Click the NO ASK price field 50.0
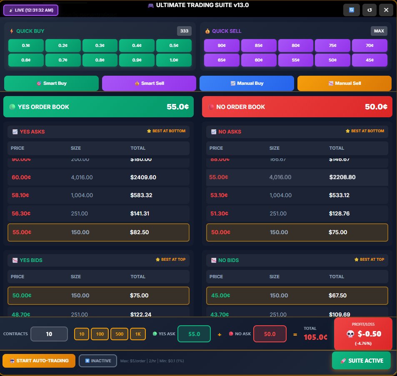The image size is (397, 376). coord(270,334)
